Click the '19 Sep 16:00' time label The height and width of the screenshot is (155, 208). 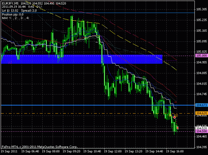(x=175, y=151)
